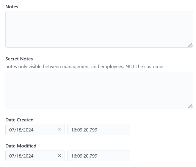Open the Date Created date field

pyautogui.click(x=31, y=129)
